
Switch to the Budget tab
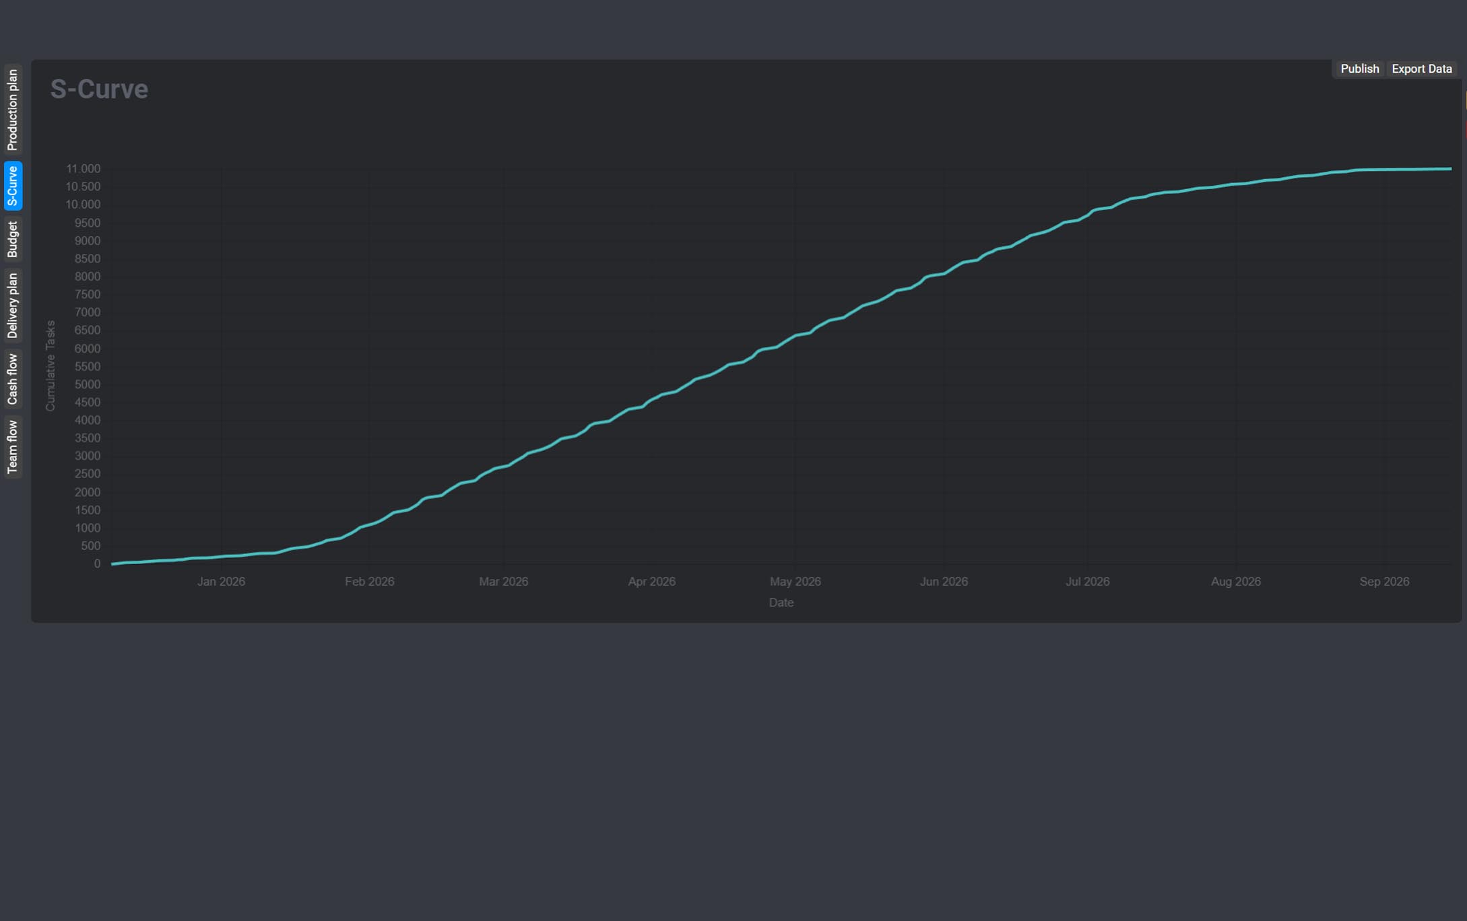(13, 239)
